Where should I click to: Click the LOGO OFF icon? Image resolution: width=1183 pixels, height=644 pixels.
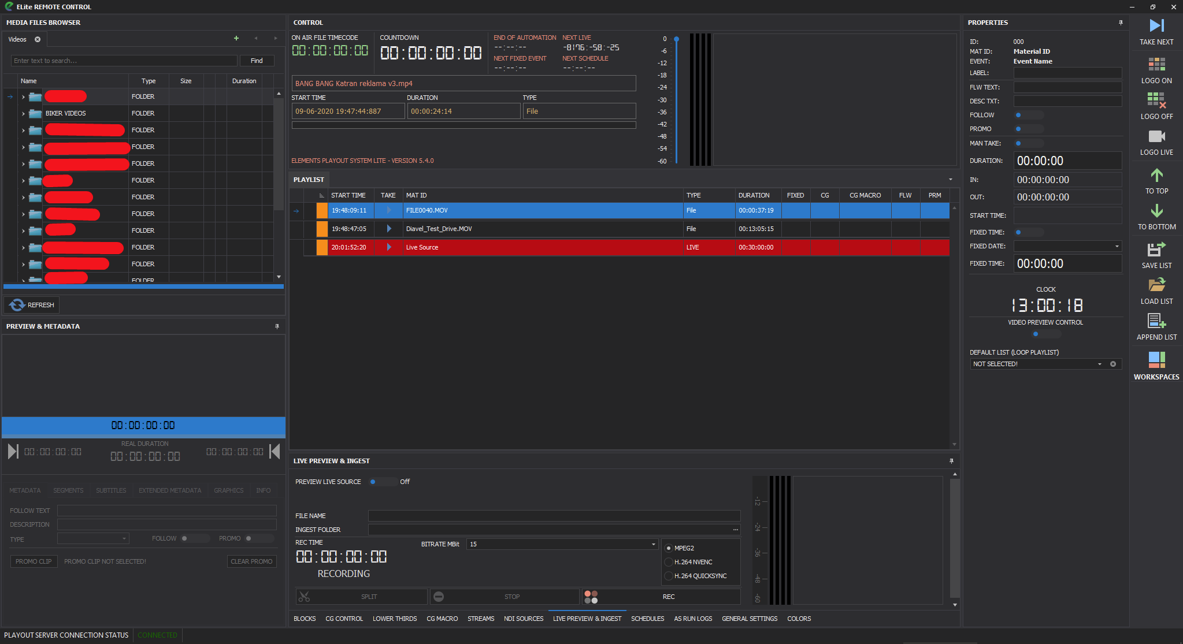click(1156, 100)
